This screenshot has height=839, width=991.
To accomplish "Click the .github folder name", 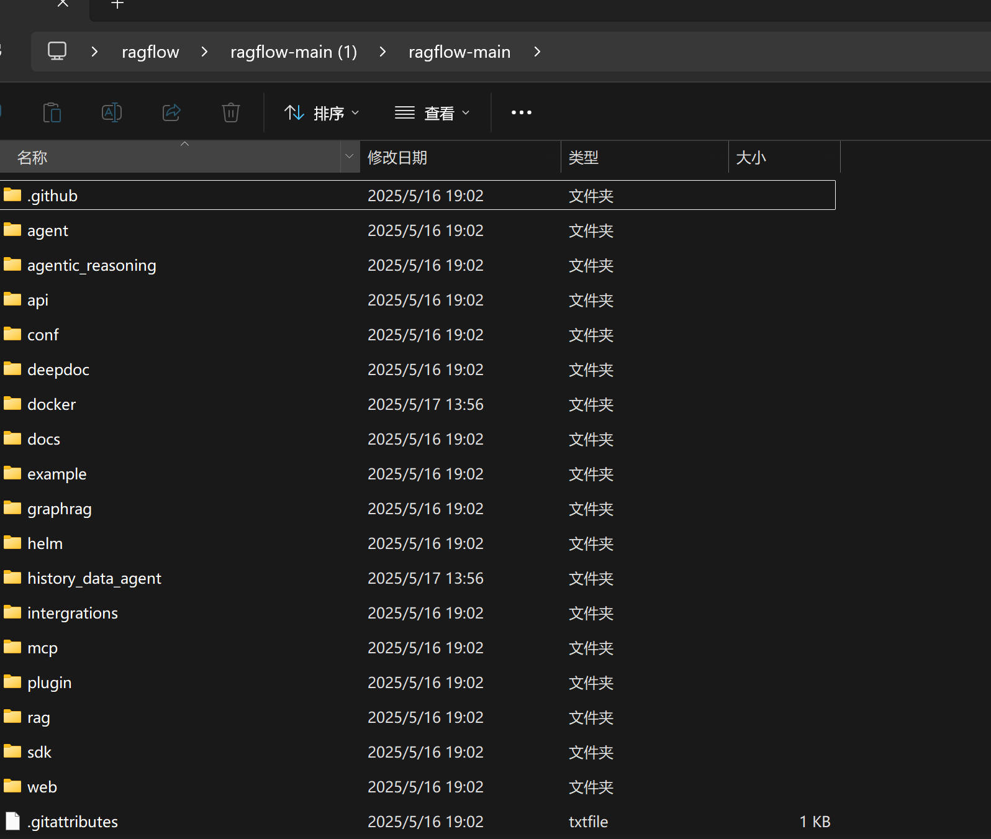I will coord(52,196).
